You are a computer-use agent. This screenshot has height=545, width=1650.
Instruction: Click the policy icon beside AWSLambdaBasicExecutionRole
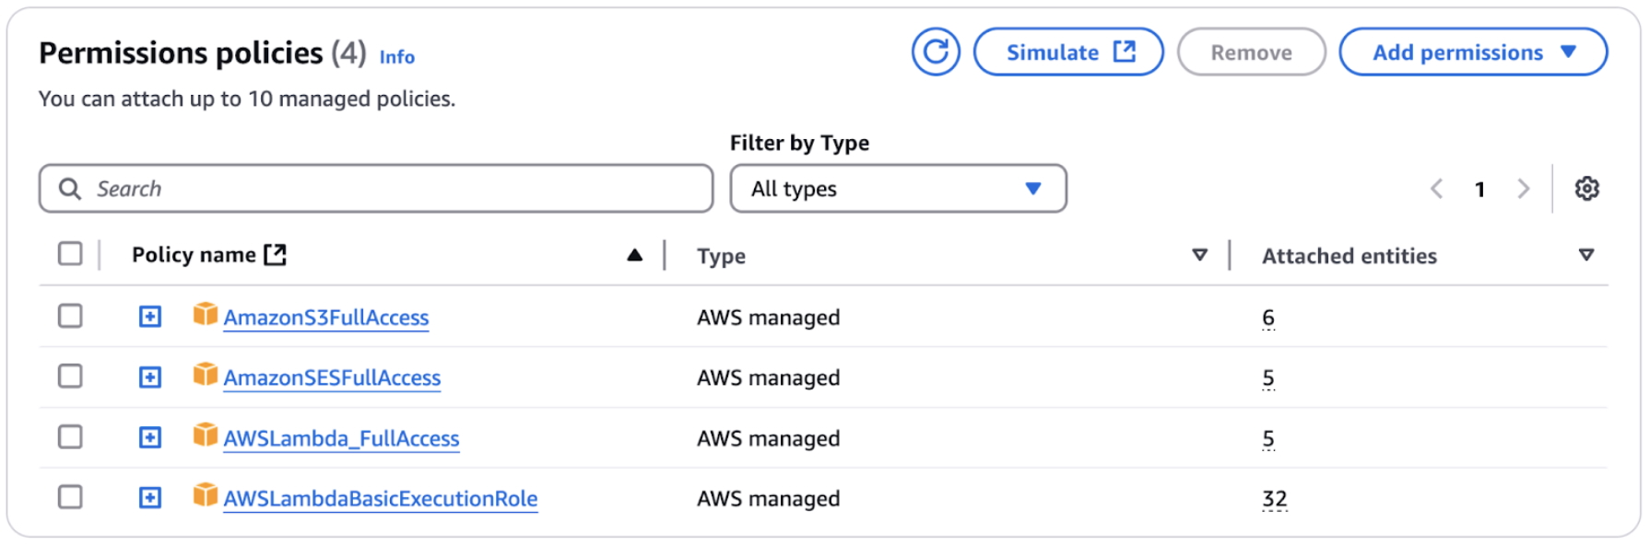(206, 495)
